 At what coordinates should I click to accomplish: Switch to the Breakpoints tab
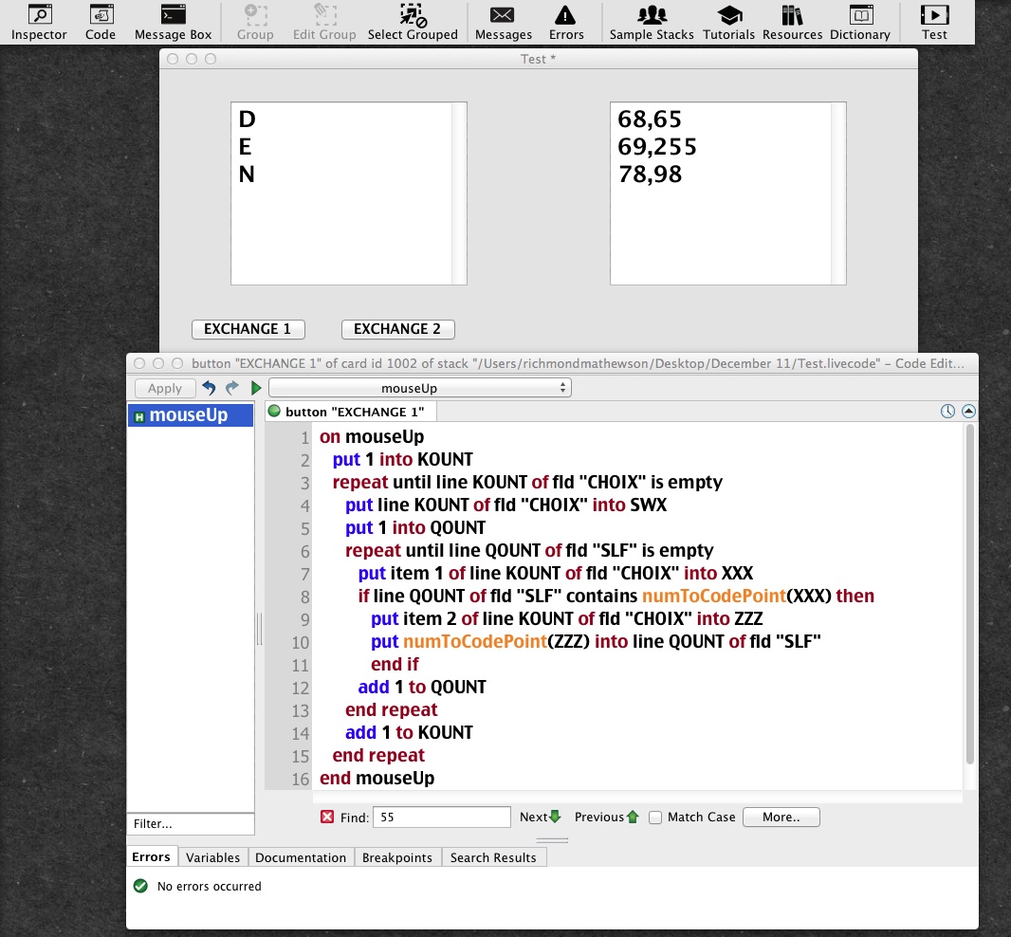coord(397,857)
